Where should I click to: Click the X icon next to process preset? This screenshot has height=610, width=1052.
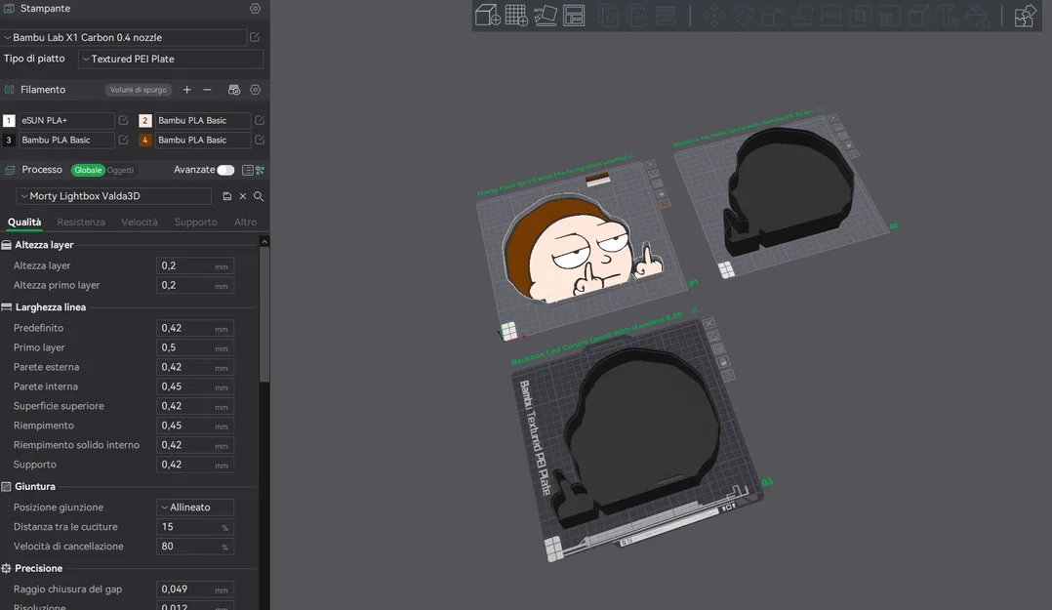pyautogui.click(x=243, y=196)
